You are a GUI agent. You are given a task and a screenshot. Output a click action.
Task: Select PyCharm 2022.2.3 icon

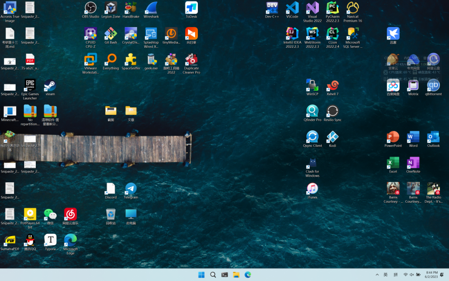tap(333, 12)
